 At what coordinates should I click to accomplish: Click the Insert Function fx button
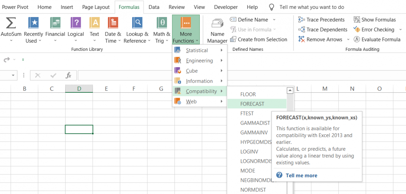tap(68, 75)
